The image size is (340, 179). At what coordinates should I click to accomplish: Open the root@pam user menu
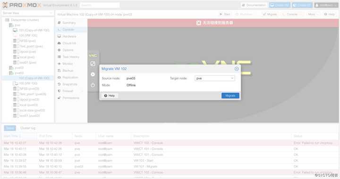click(x=326, y=5)
